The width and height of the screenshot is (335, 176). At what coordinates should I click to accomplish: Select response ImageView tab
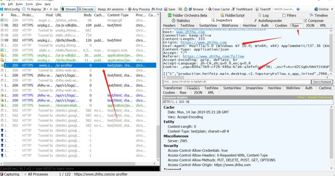pyautogui.click(x=254, y=88)
